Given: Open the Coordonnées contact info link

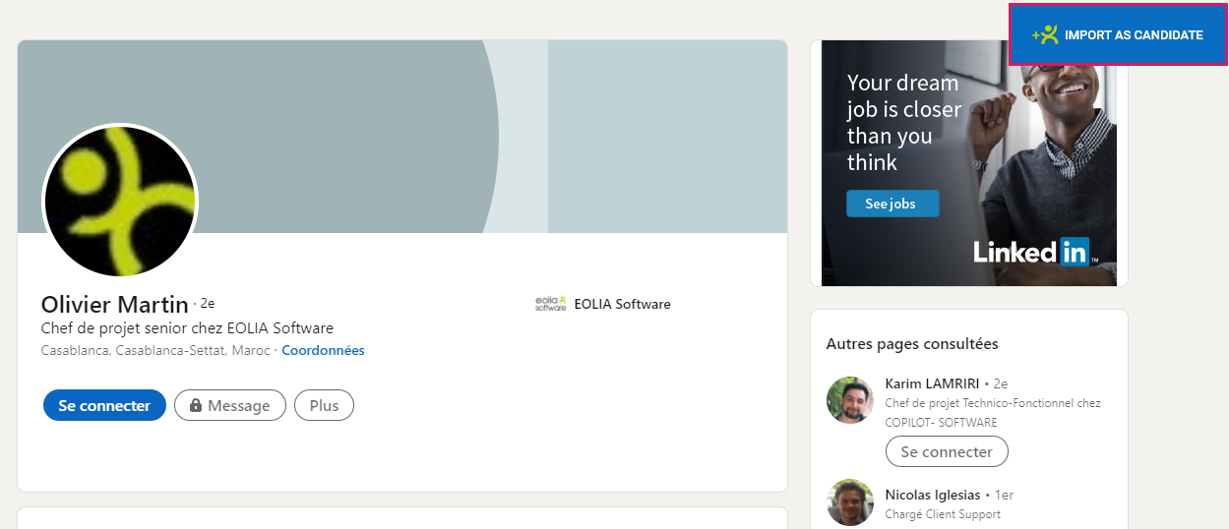Looking at the screenshot, I should tap(323, 350).
